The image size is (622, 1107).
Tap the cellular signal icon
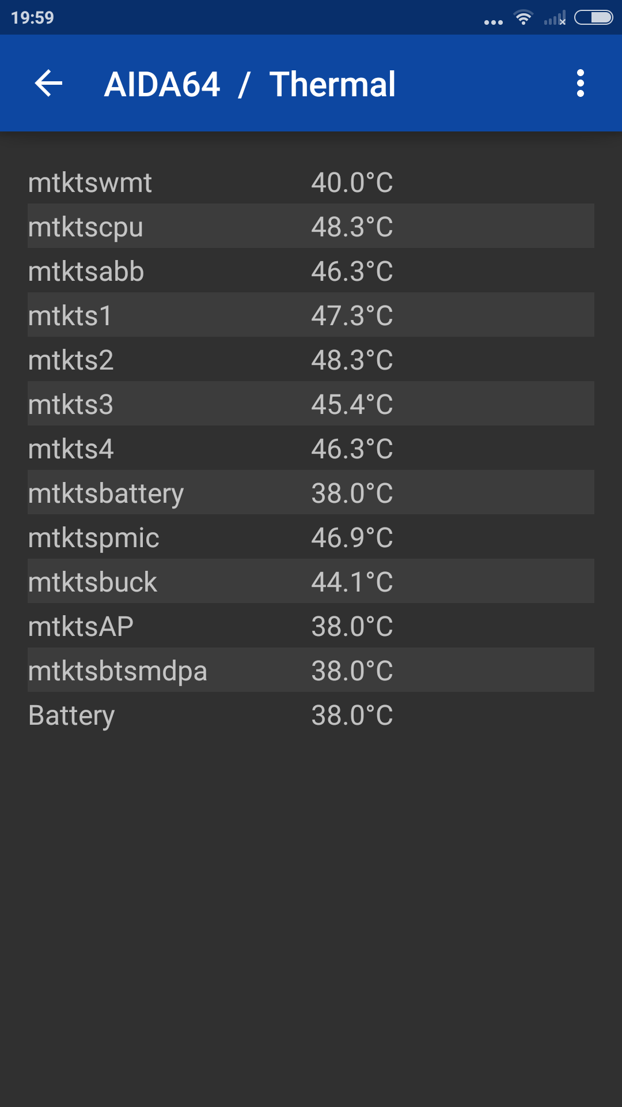point(555,19)
